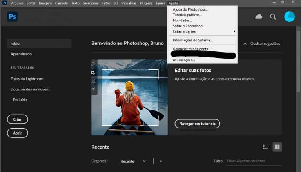Open the Filtro menu
The height and width of the screenshot is (172, 301).
(x=106, y=3)
